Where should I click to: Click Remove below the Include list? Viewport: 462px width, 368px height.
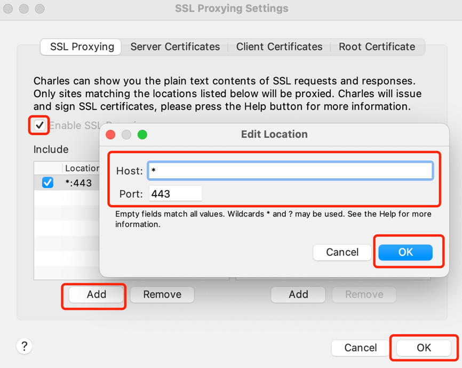point(162,294)
